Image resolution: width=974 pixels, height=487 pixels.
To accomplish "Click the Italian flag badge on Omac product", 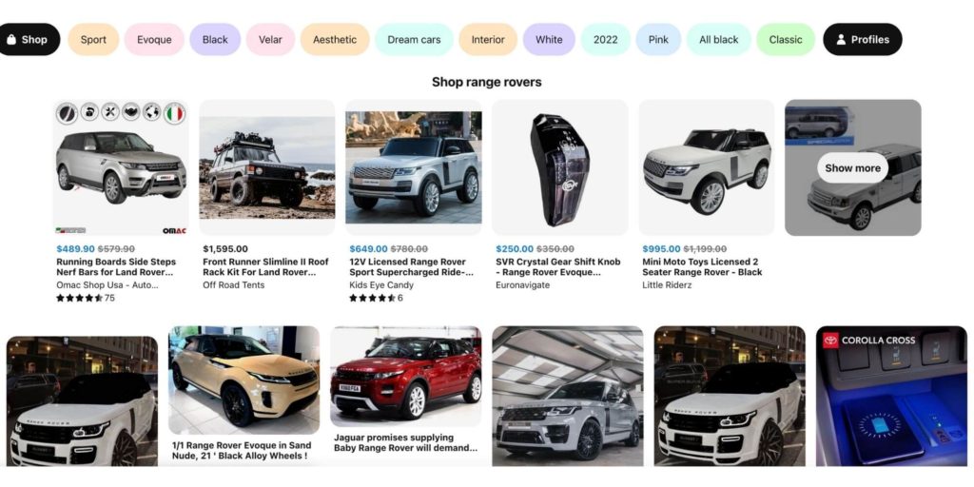I will 175,113.
